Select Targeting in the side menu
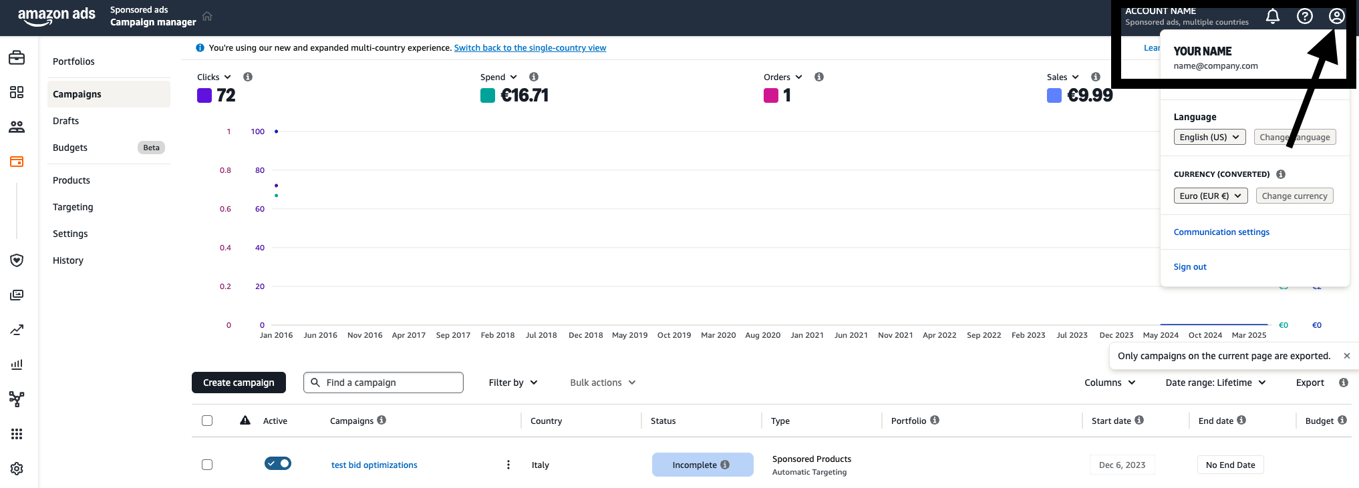Image resolution: width=1359 pixels, height=488 pixels. (73, 207)
